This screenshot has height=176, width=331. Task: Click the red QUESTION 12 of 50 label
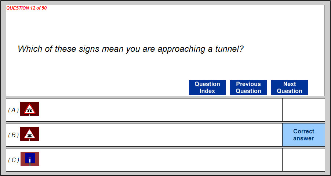27,8
